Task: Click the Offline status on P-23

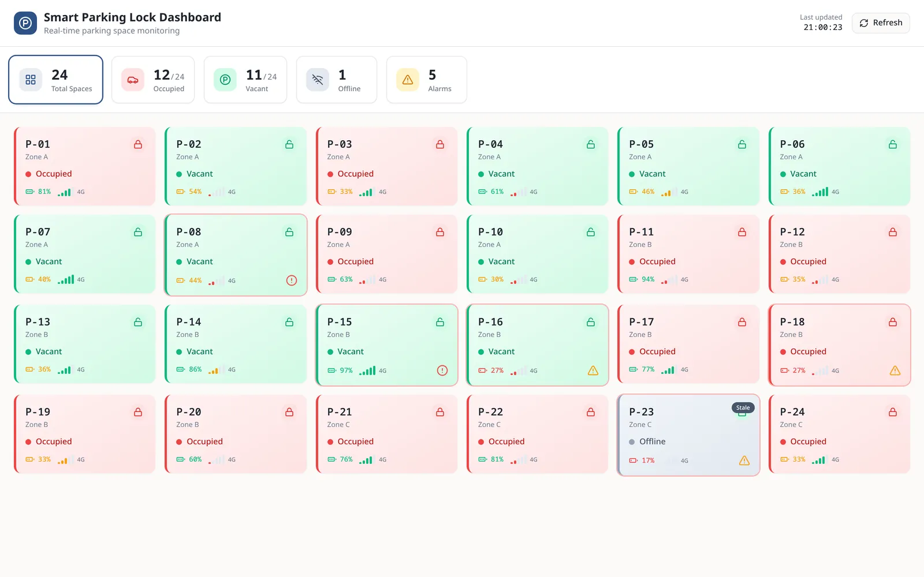Action: click(647, 441)
